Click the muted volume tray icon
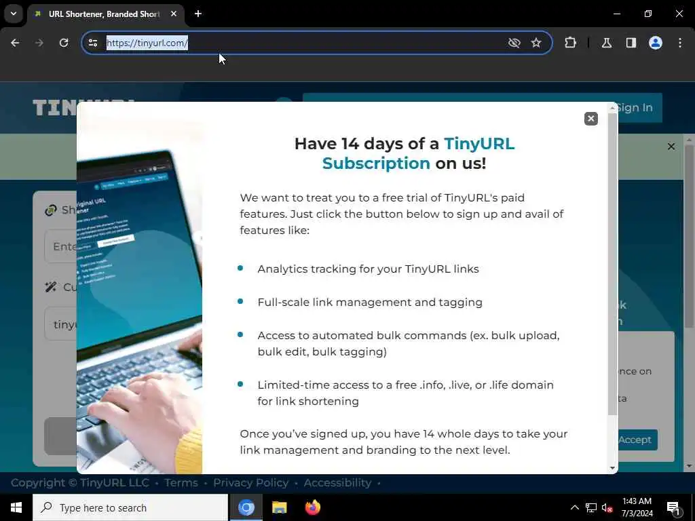 [x=607, y=508]
